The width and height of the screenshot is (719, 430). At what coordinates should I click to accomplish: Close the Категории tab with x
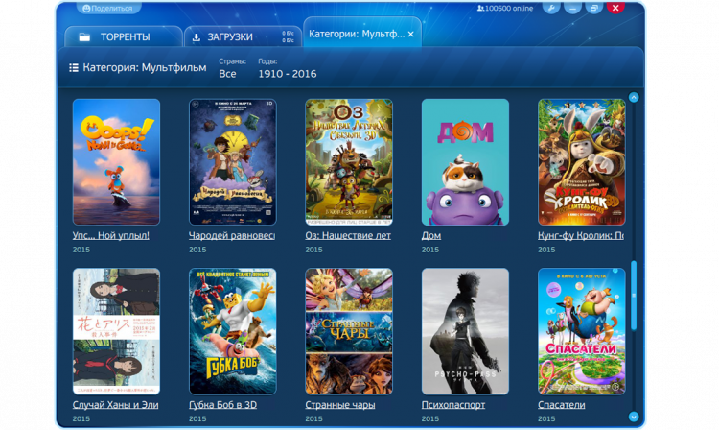click(411, 34)
